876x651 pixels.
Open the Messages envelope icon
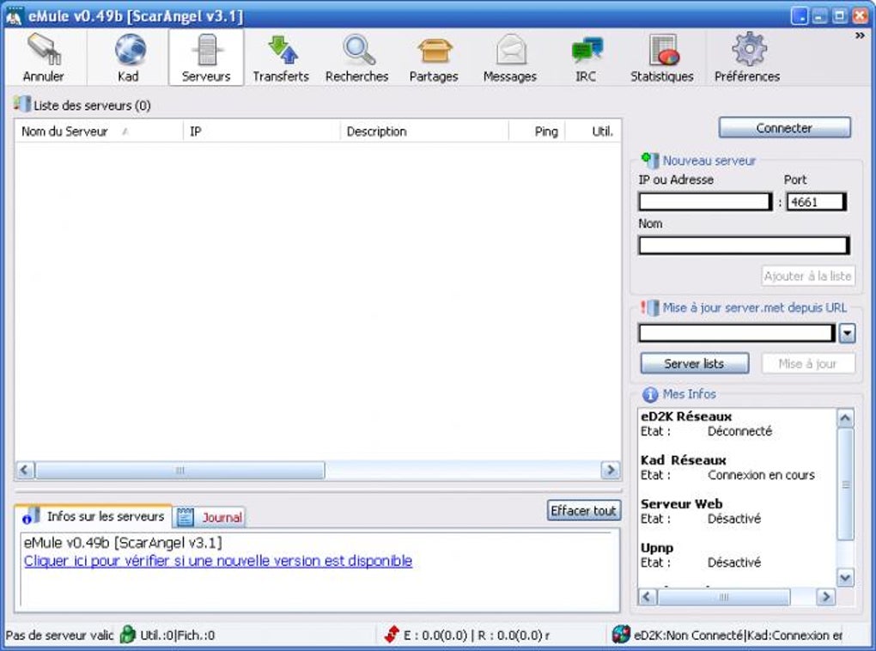point(511,50)
